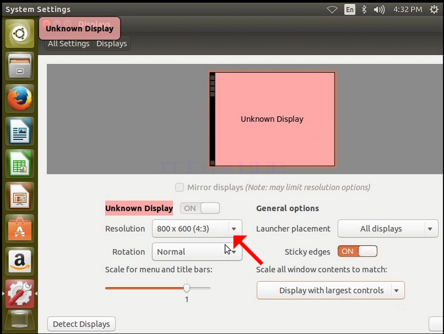Click the Unknown Display label beside ON switch
The width and height of the screenshot is (444, 334).
139,208
